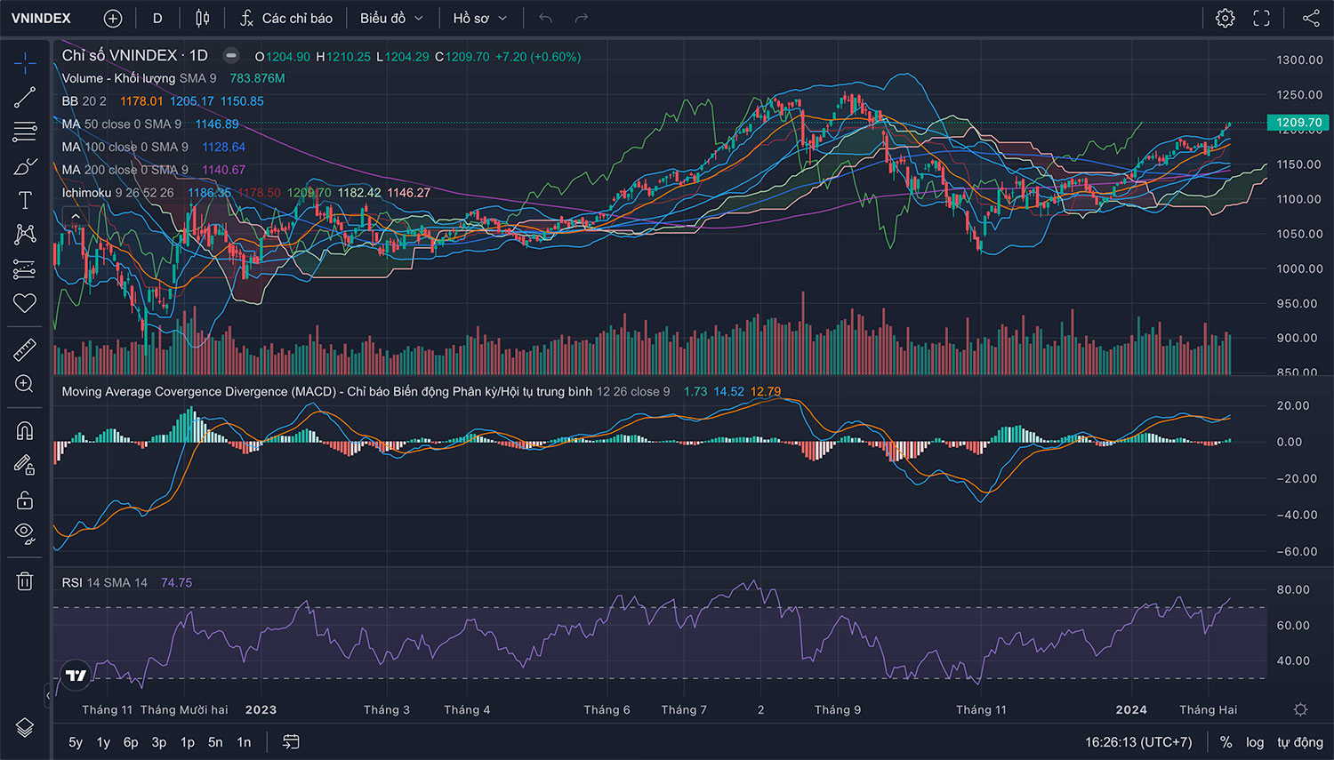
Task: Click the current price label 1209.70
Action: pos(1298,123)
